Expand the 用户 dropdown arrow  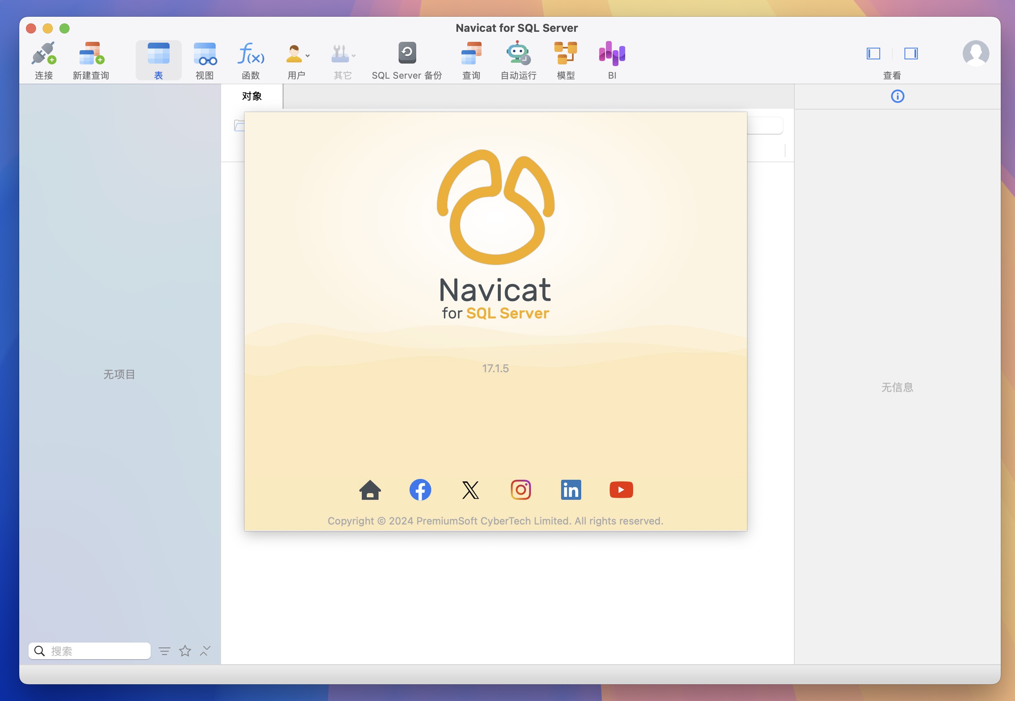308,56
